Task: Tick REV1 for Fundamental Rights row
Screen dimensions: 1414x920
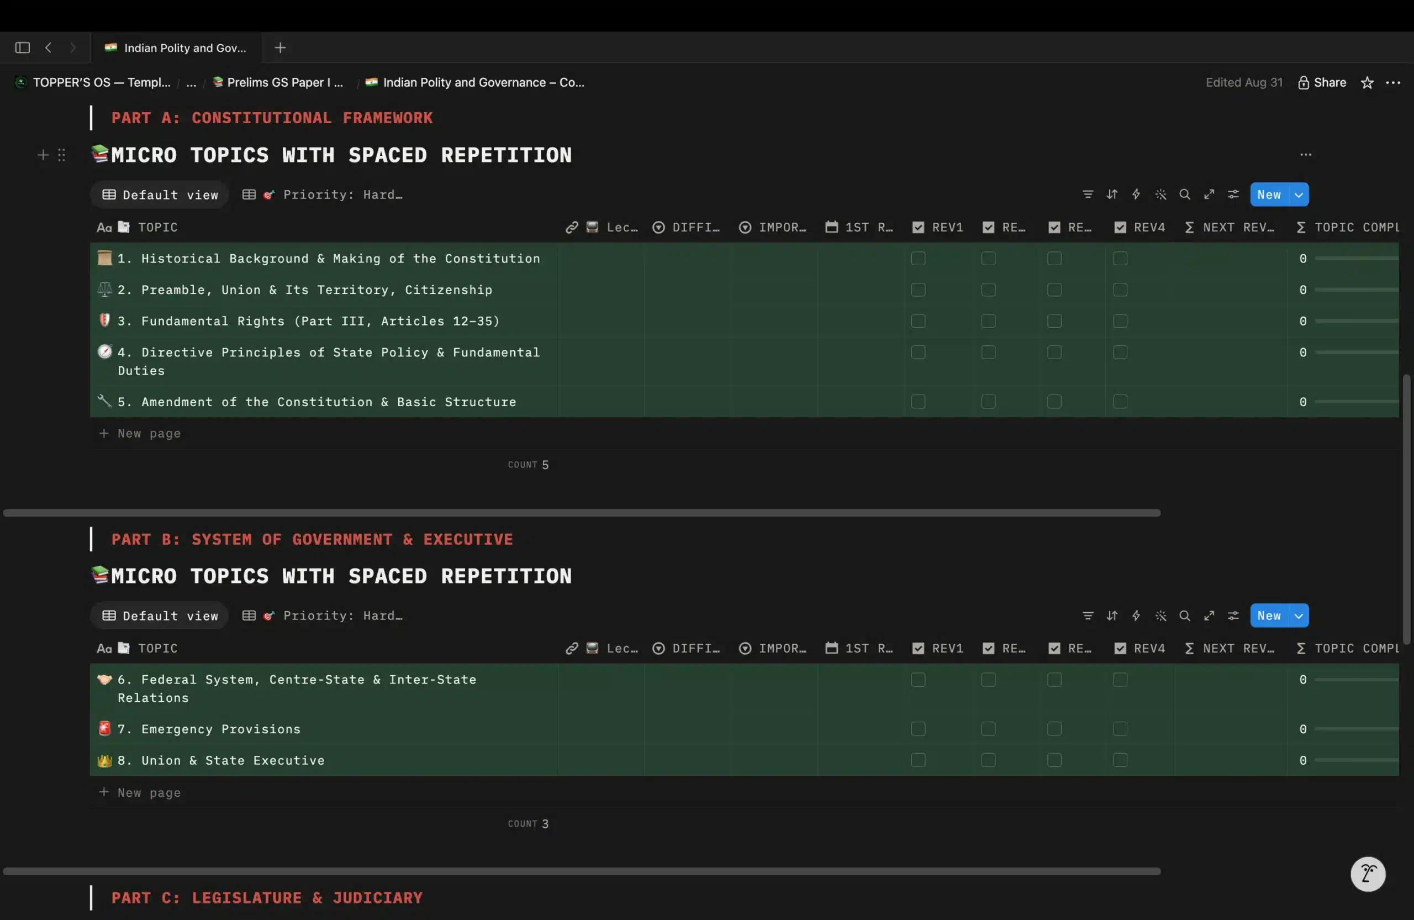Action: (918, 321)
